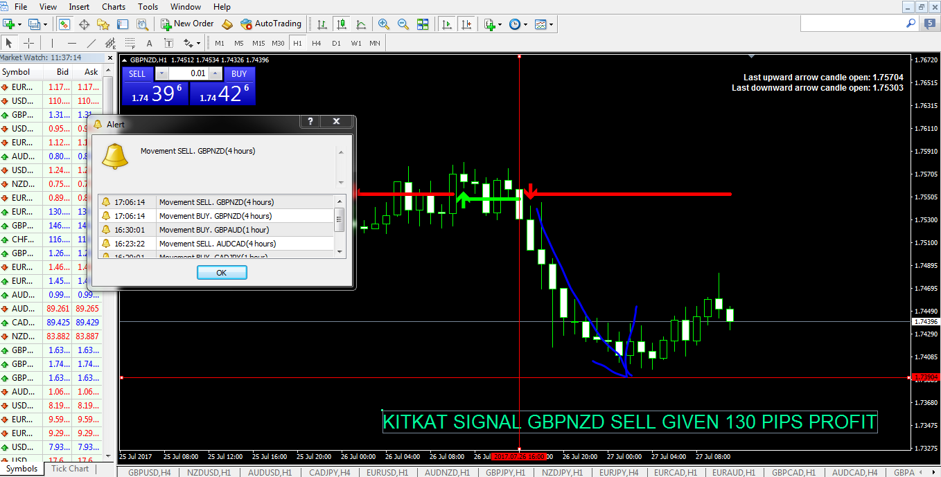Open the Periods clock dropdown
The image size is (941, 477).
pos(518,24)
